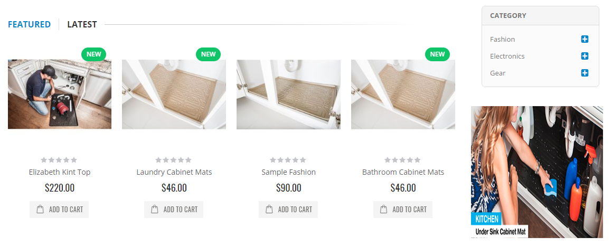Open the Elizabeth Kint Top product image

60,94
